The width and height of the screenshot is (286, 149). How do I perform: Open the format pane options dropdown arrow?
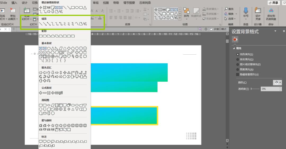(275, 31)
